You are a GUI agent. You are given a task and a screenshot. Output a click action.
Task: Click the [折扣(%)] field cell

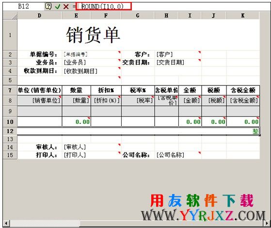point(106,100)
